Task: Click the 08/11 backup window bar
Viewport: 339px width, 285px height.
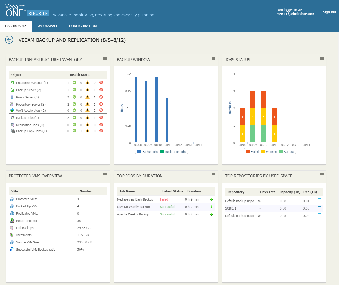Action: 167,120
